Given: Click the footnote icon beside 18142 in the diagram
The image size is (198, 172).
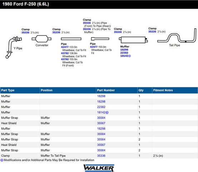Looking at the screenshot, I should [x=130, y=56].
